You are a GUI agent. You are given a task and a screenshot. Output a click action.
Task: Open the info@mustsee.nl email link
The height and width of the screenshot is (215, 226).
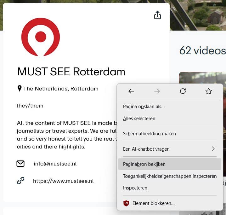pos(55,164)
